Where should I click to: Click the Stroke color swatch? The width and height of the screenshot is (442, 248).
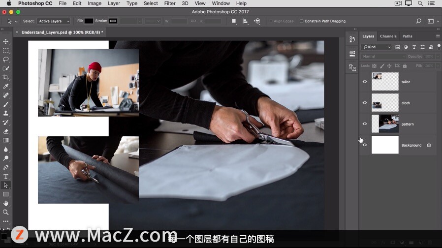[x=113, y=21]
